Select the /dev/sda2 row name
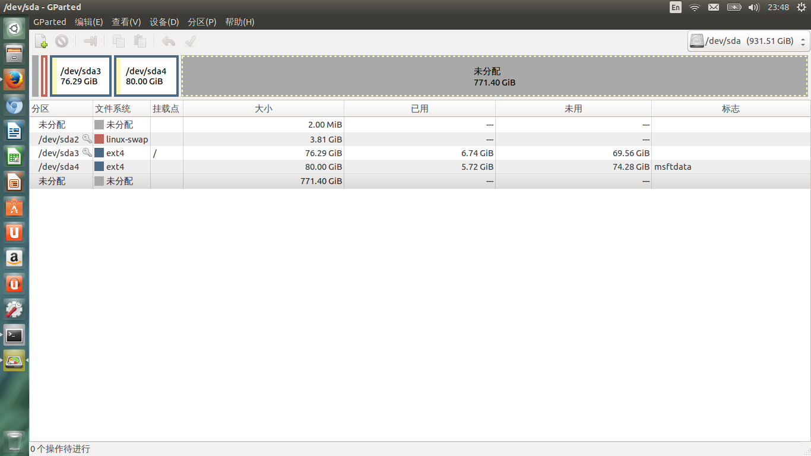Image resolution: width=811 pixels, height=456 pixels. coord(58,139)
